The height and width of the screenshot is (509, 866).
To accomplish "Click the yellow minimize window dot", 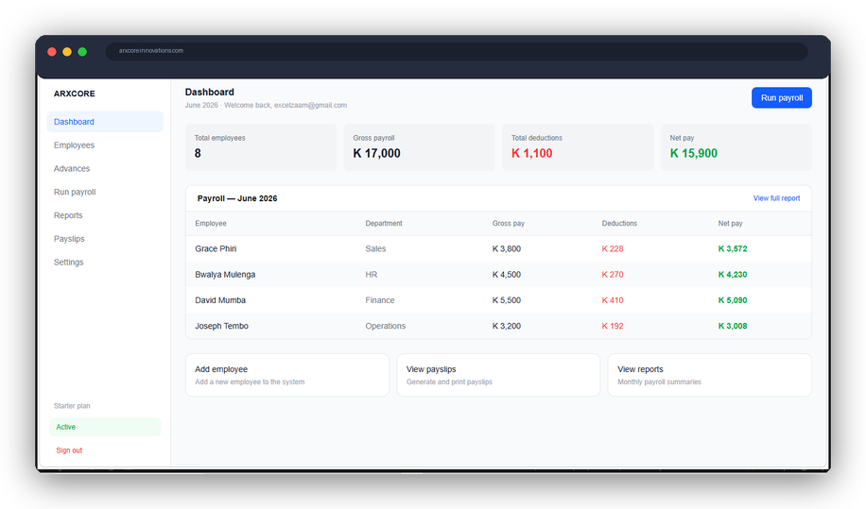I will tap(67, 52).
